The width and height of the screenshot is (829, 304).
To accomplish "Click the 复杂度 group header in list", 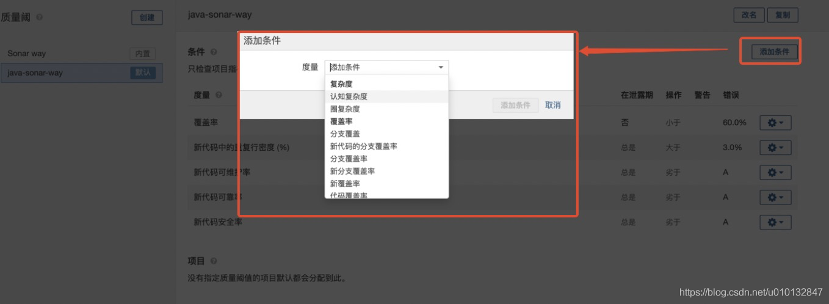I will 342,84.
